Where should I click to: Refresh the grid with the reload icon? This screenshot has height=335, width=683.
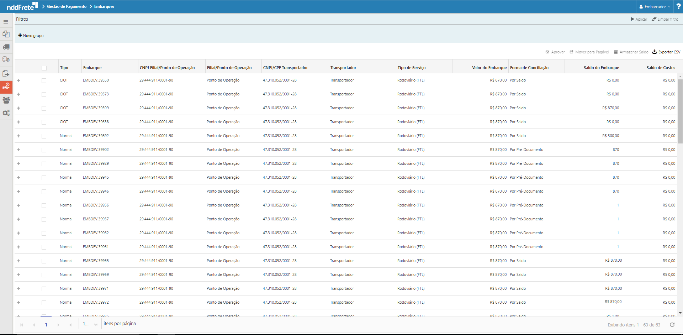point(672,325)
